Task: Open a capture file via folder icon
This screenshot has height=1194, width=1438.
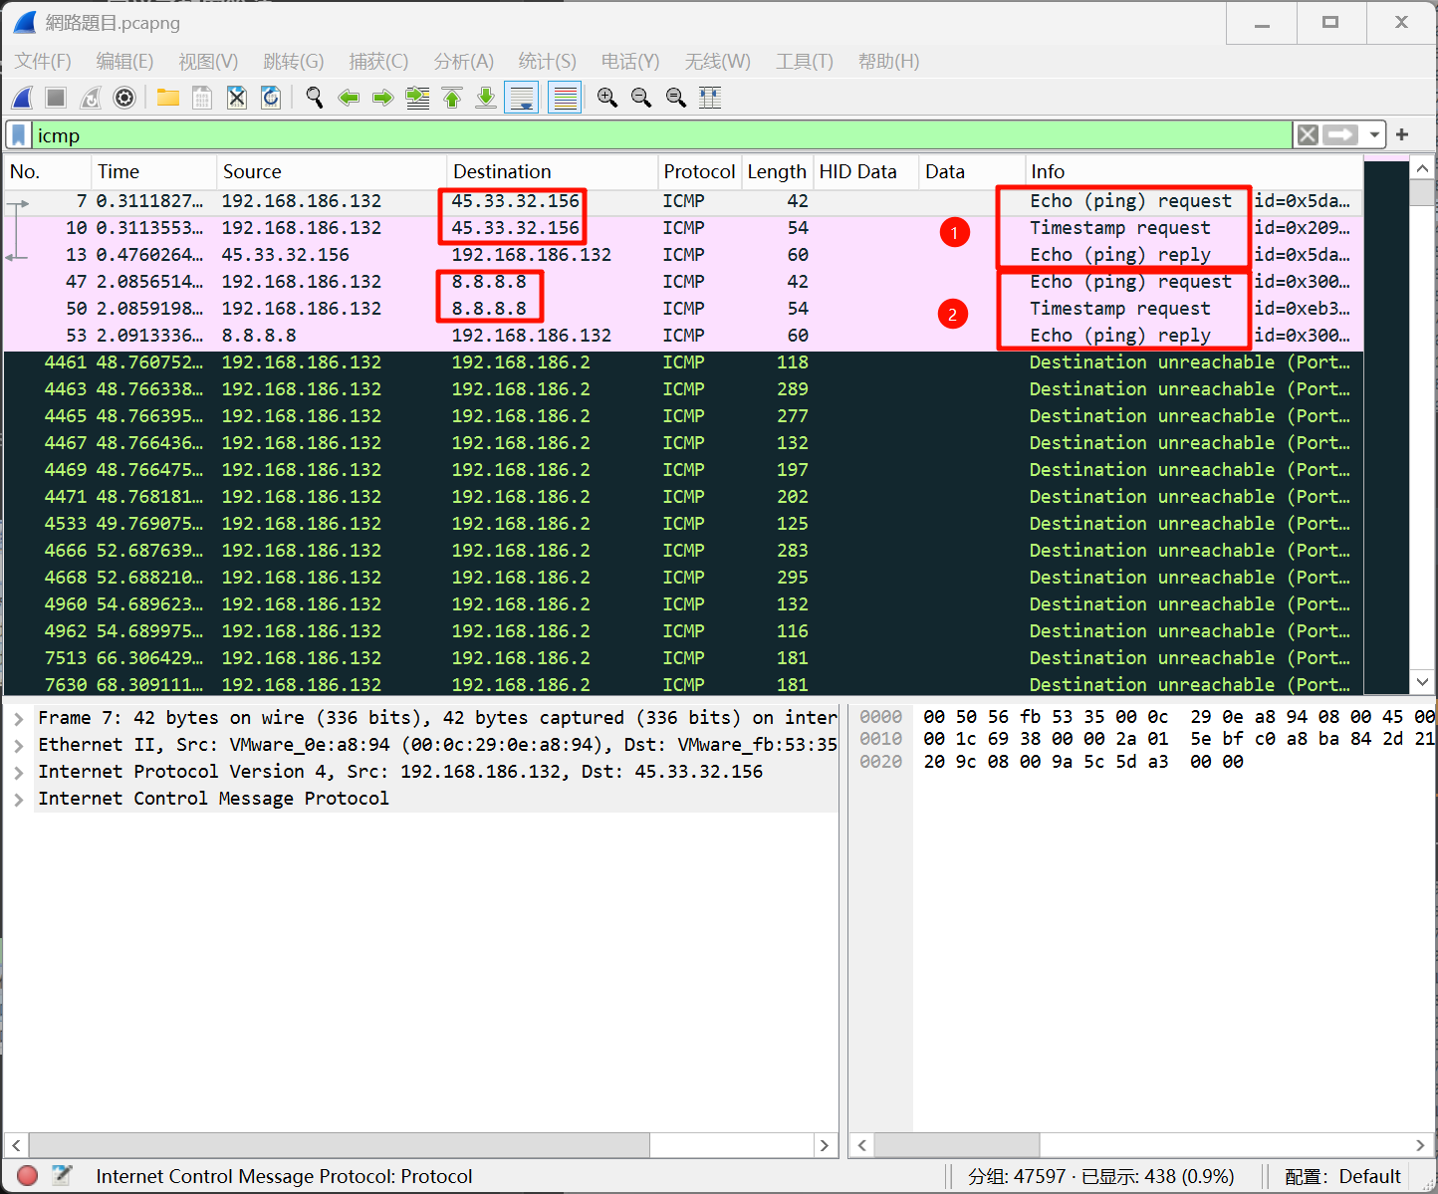Action: (x=167, y=98)
